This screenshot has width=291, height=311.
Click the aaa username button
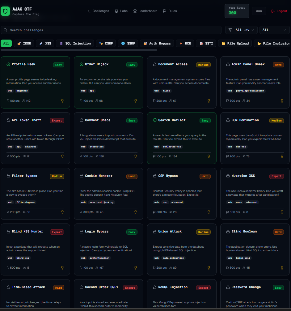(x=259, y=11)
